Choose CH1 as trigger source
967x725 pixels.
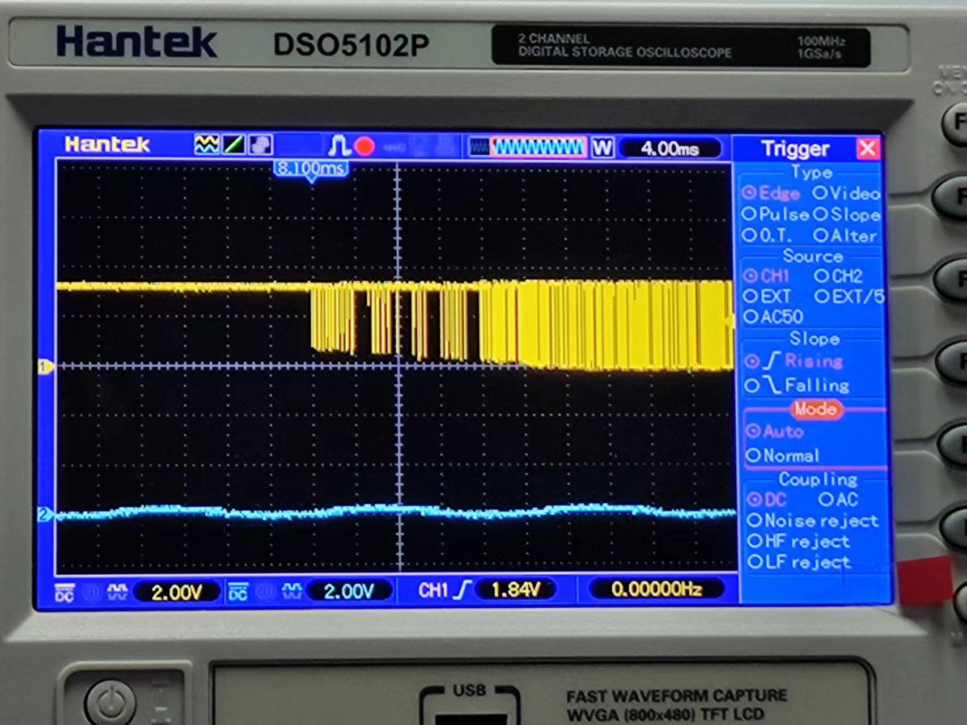pyautogui.click(x=766, y=276)
